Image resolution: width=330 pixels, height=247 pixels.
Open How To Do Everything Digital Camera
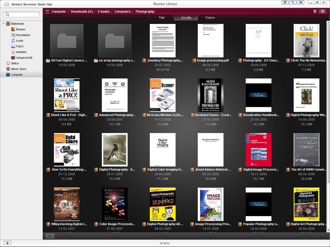pos(67,150)
